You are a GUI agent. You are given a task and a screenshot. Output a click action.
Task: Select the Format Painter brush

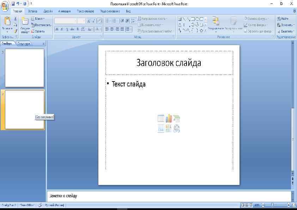click(16, 31)
